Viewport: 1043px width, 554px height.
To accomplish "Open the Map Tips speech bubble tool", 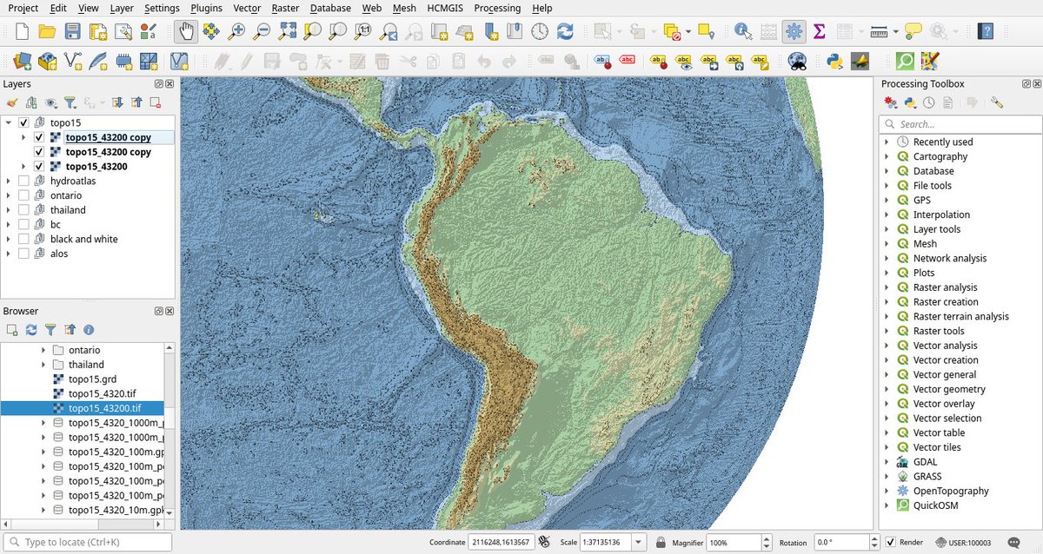I will tap(913, 31).
